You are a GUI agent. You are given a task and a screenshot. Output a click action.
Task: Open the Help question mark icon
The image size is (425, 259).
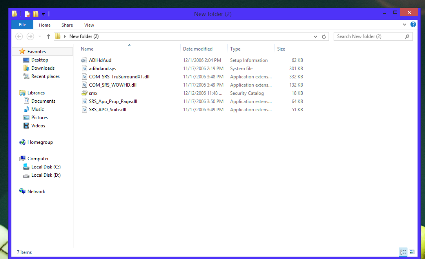(x=413, y=24)
